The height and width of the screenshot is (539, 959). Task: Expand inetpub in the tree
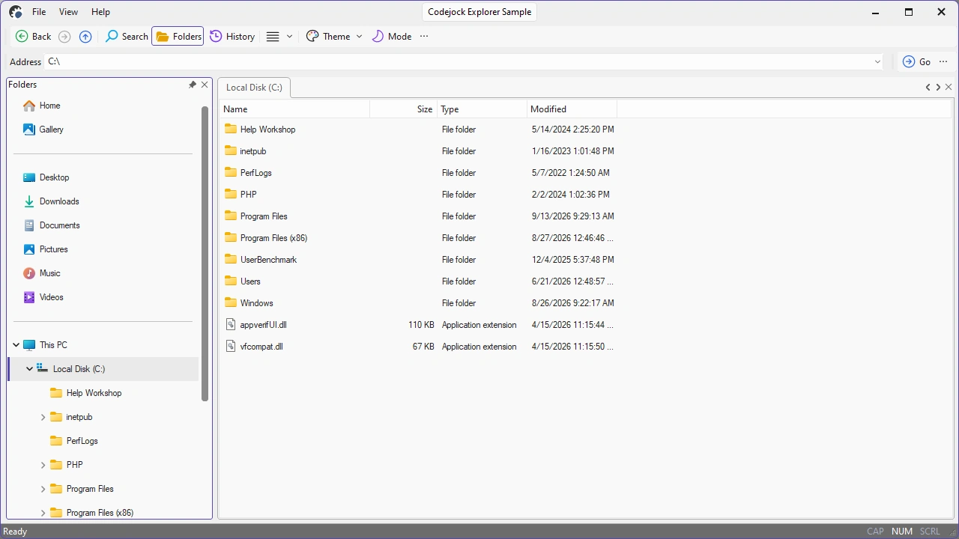[x=43, y=417]
